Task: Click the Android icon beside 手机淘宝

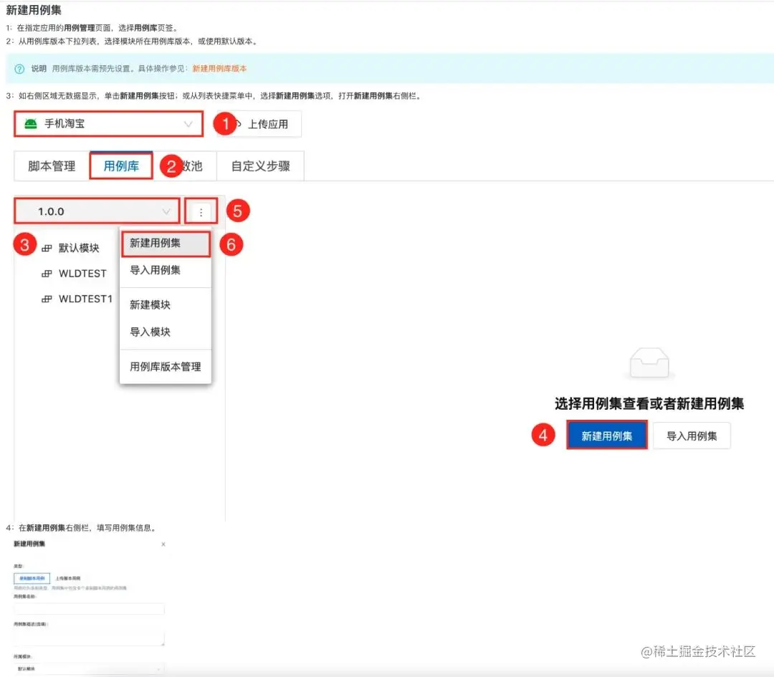Action: click(x=31, y=124)
